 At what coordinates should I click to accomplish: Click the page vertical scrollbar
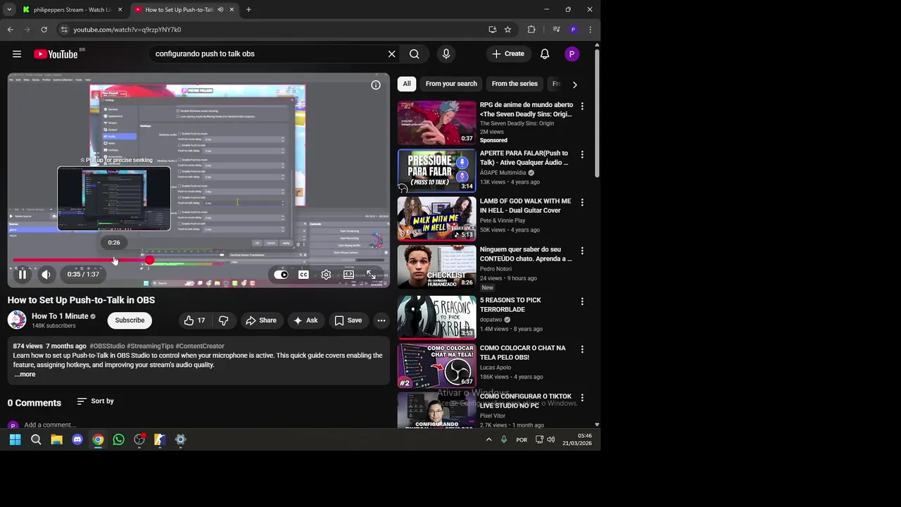(x=597, y=113)
